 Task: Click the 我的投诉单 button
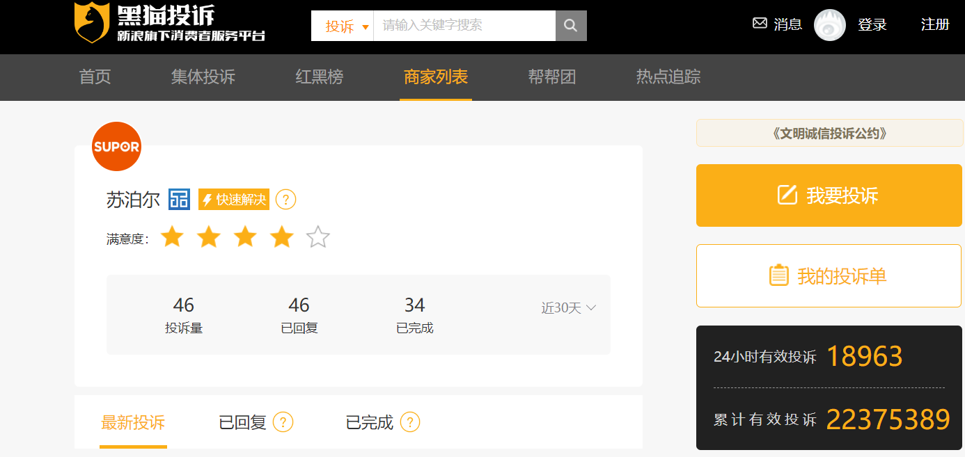[x=829, y=276]
